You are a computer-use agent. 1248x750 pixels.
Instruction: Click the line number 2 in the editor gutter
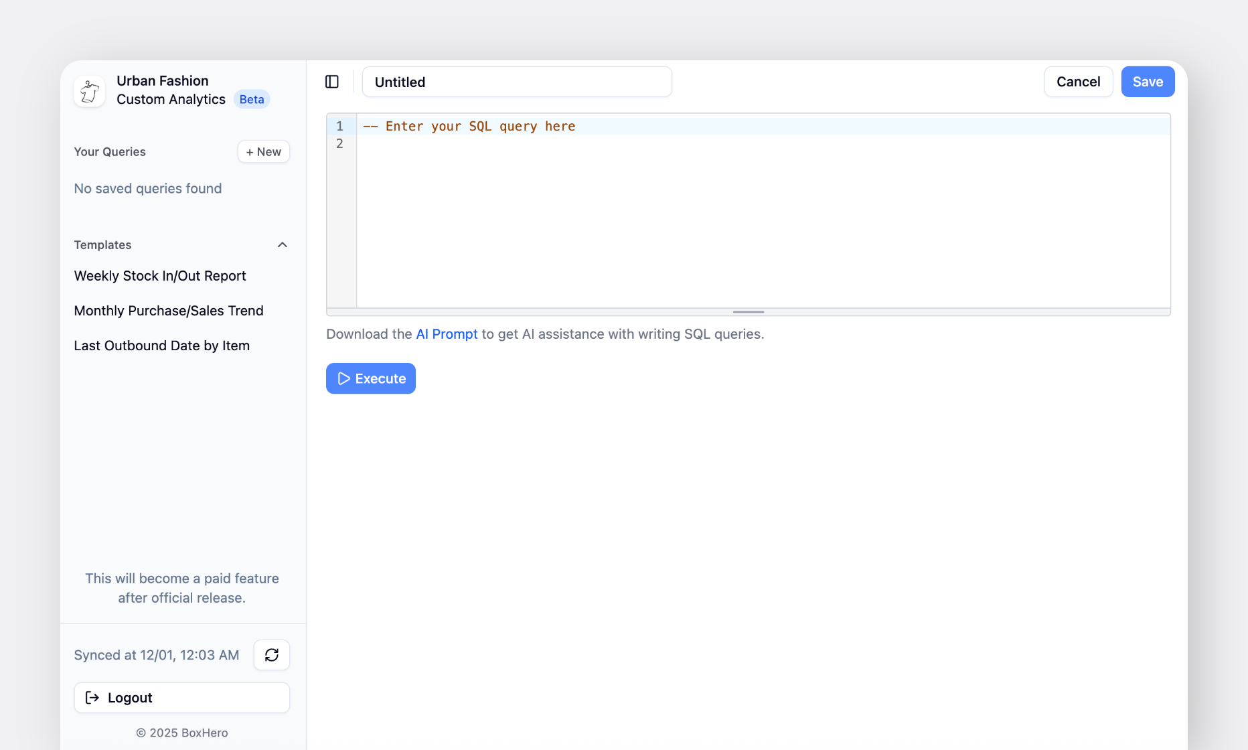(339, 143)
